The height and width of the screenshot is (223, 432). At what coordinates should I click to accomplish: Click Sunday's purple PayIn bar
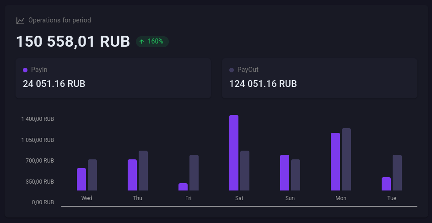(285, 173)
